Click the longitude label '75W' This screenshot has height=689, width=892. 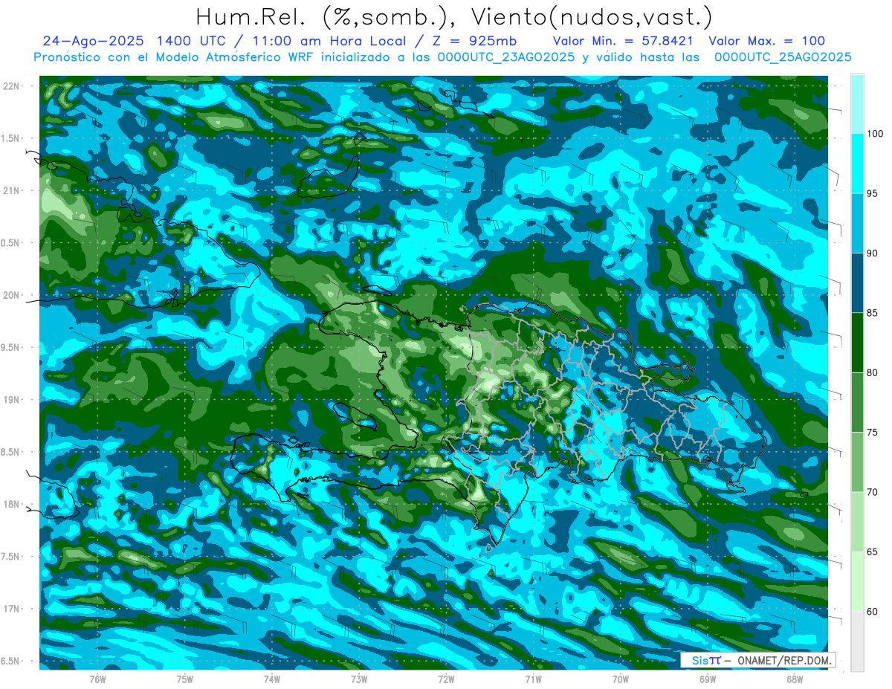(184, 679)
